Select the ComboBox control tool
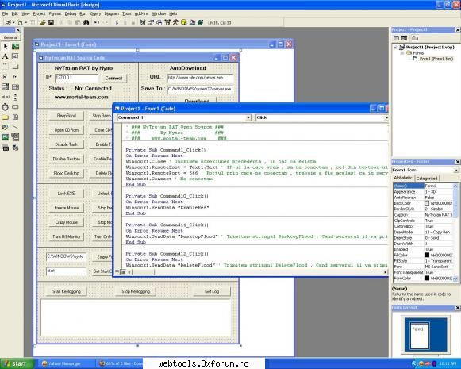Image resolution: width=461 pixels, height=369 pixels. click(x=6, y=86)
